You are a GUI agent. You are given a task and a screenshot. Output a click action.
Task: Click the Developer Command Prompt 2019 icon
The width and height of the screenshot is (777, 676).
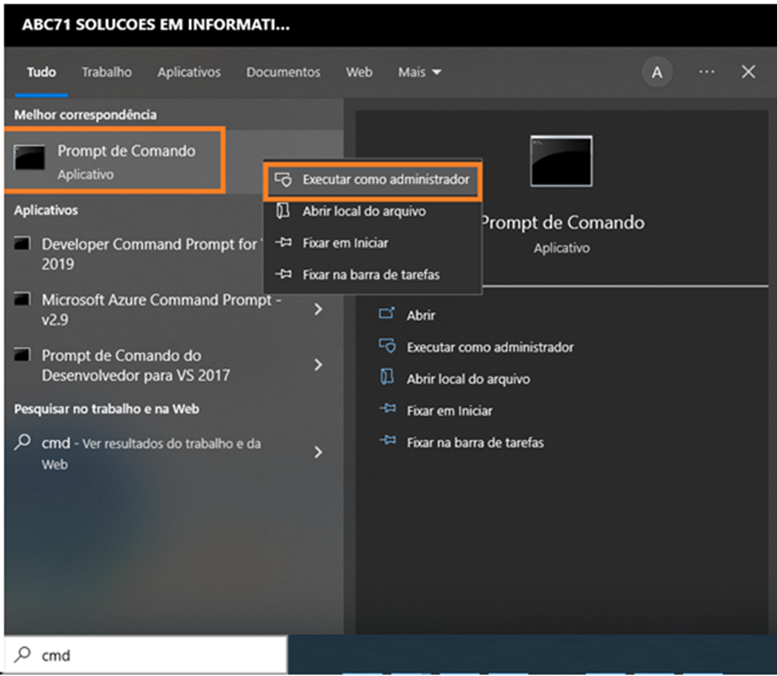point(23,243)
